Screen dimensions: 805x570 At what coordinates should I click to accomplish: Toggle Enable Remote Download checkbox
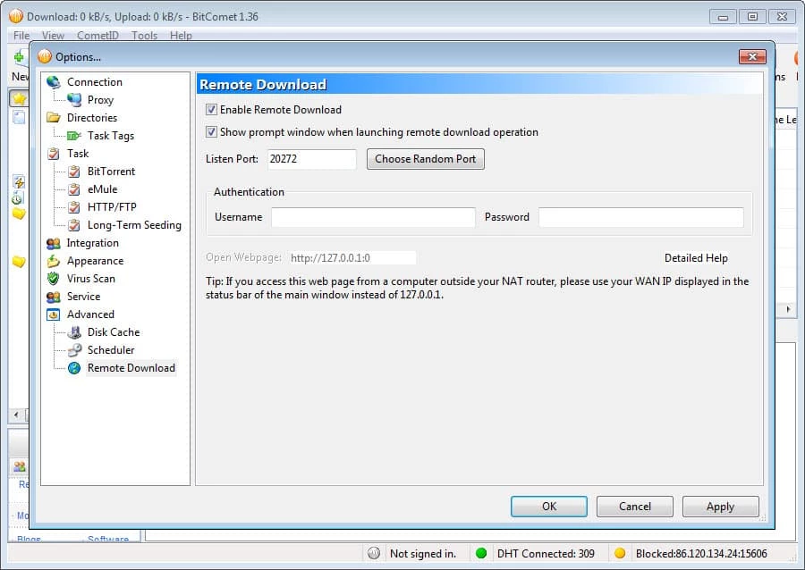(x=211, y=109)
